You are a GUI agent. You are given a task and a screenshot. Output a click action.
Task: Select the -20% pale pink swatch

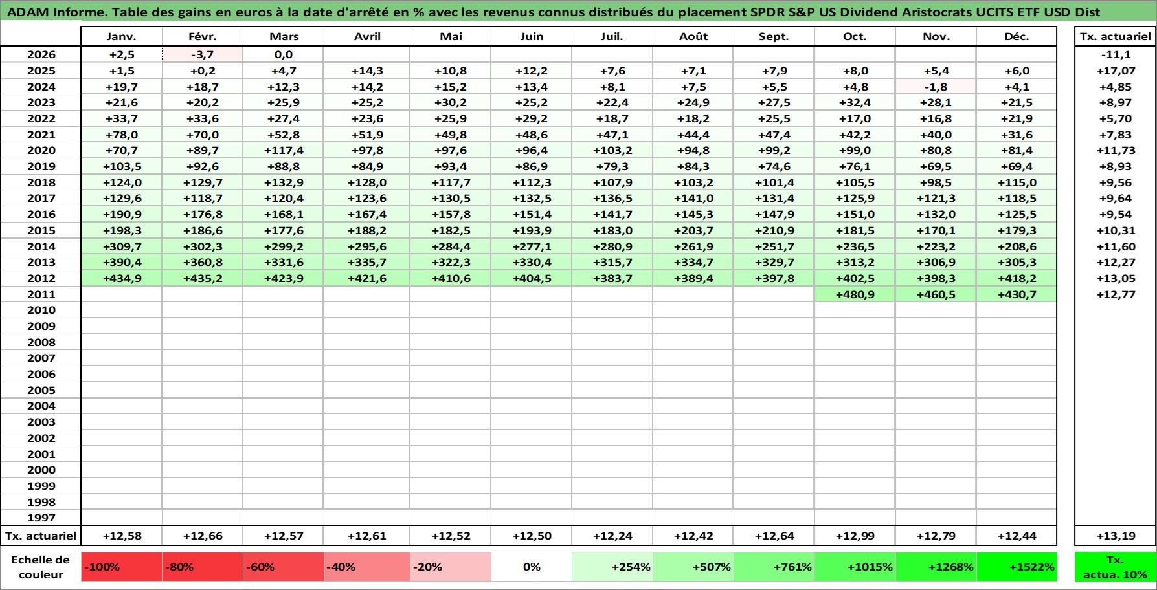pos(451,567)
